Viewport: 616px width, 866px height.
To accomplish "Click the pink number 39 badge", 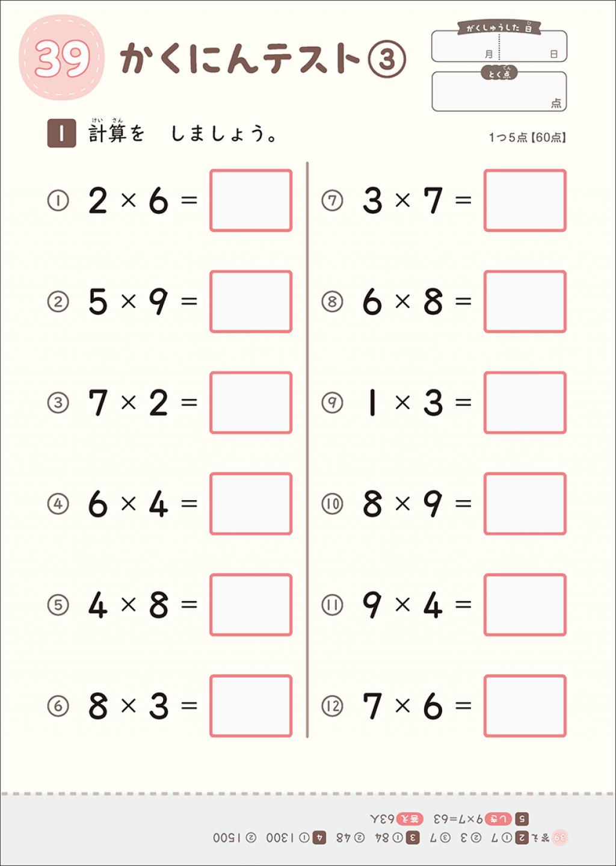I will click(x=62, y=58).
